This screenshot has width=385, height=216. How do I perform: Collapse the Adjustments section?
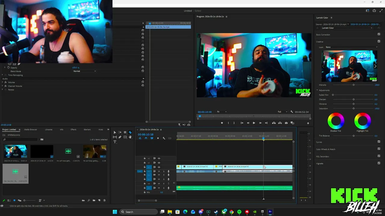click(x=317, y=90)
